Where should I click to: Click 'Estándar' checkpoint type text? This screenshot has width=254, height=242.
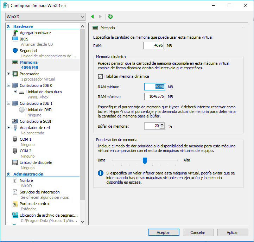(x=28, y=209)
